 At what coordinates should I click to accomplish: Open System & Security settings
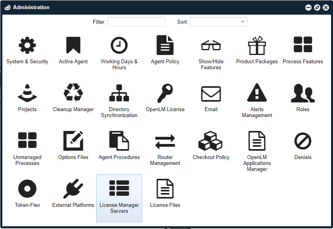pos(27,45)
